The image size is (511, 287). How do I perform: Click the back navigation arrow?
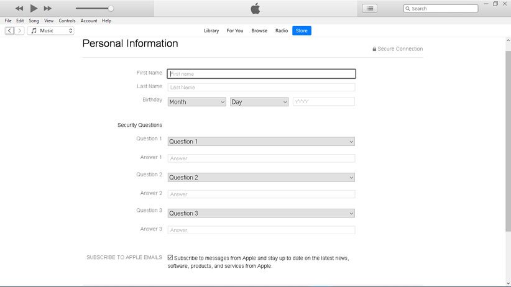(x=10, y=30)
